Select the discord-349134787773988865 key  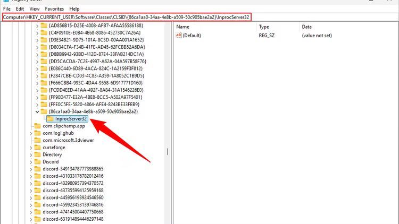(73, 169)
